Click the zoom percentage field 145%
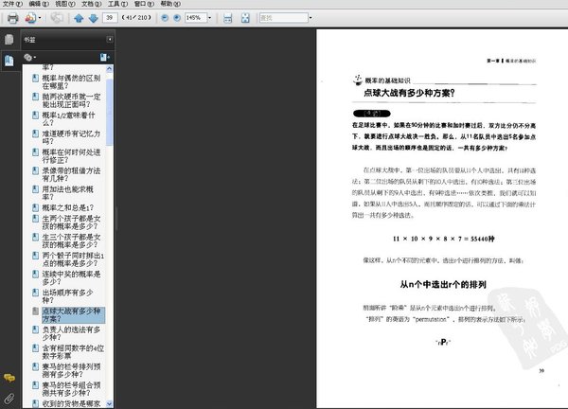The height and width of the screenshot is (409, 568). 196,18
